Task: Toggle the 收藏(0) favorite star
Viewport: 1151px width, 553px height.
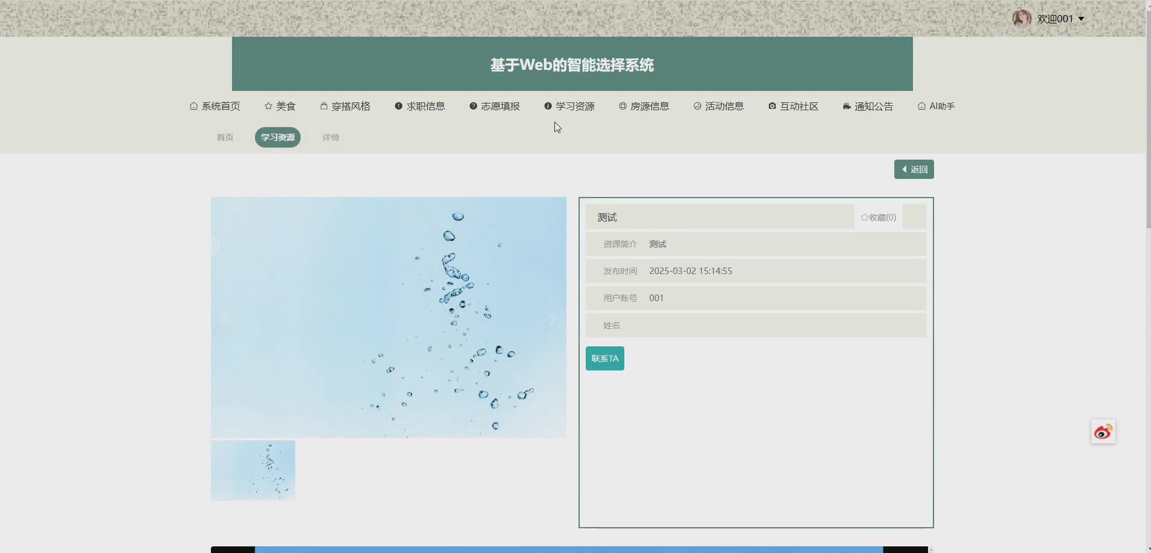Action: pyautogui.click(x=879, y=217)
